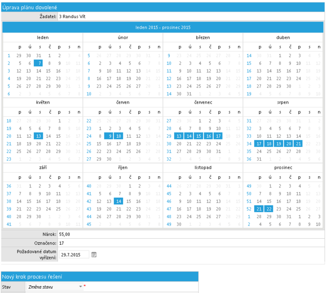Deselect highlighted day 14 in říjen
This screenshot has height=293, width=327.
coord(119,201)
